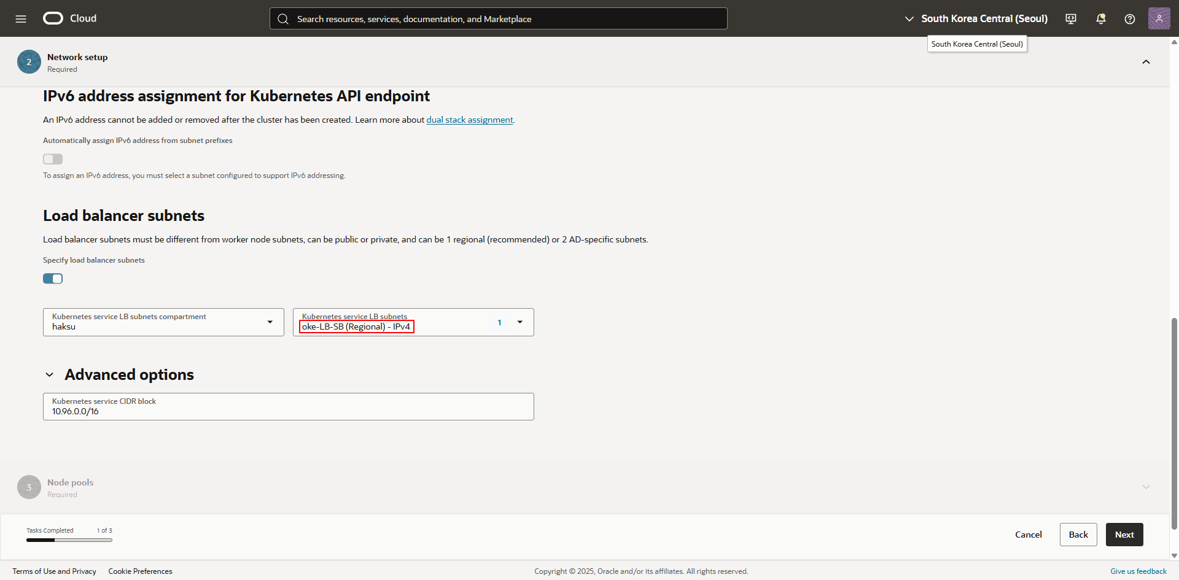Expand the Node pools step

[1146, 487]
